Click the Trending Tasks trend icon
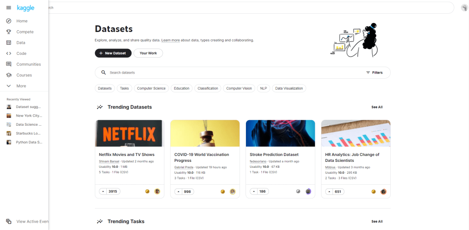Image resolution: width=469 pixels, height=230 pixels. [x=100, y=221]
